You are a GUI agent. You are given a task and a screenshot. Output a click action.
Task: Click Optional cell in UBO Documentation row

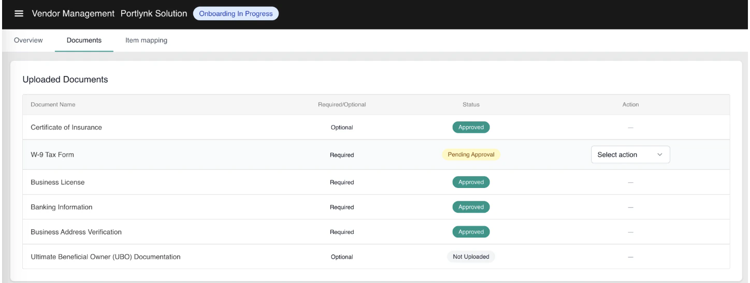point(342,257)
